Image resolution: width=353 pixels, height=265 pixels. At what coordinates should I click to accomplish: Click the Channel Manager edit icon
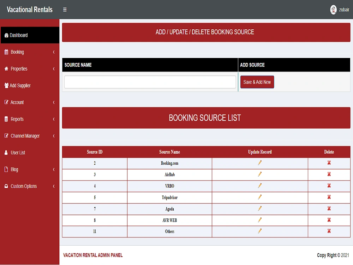tap(6, 136)
